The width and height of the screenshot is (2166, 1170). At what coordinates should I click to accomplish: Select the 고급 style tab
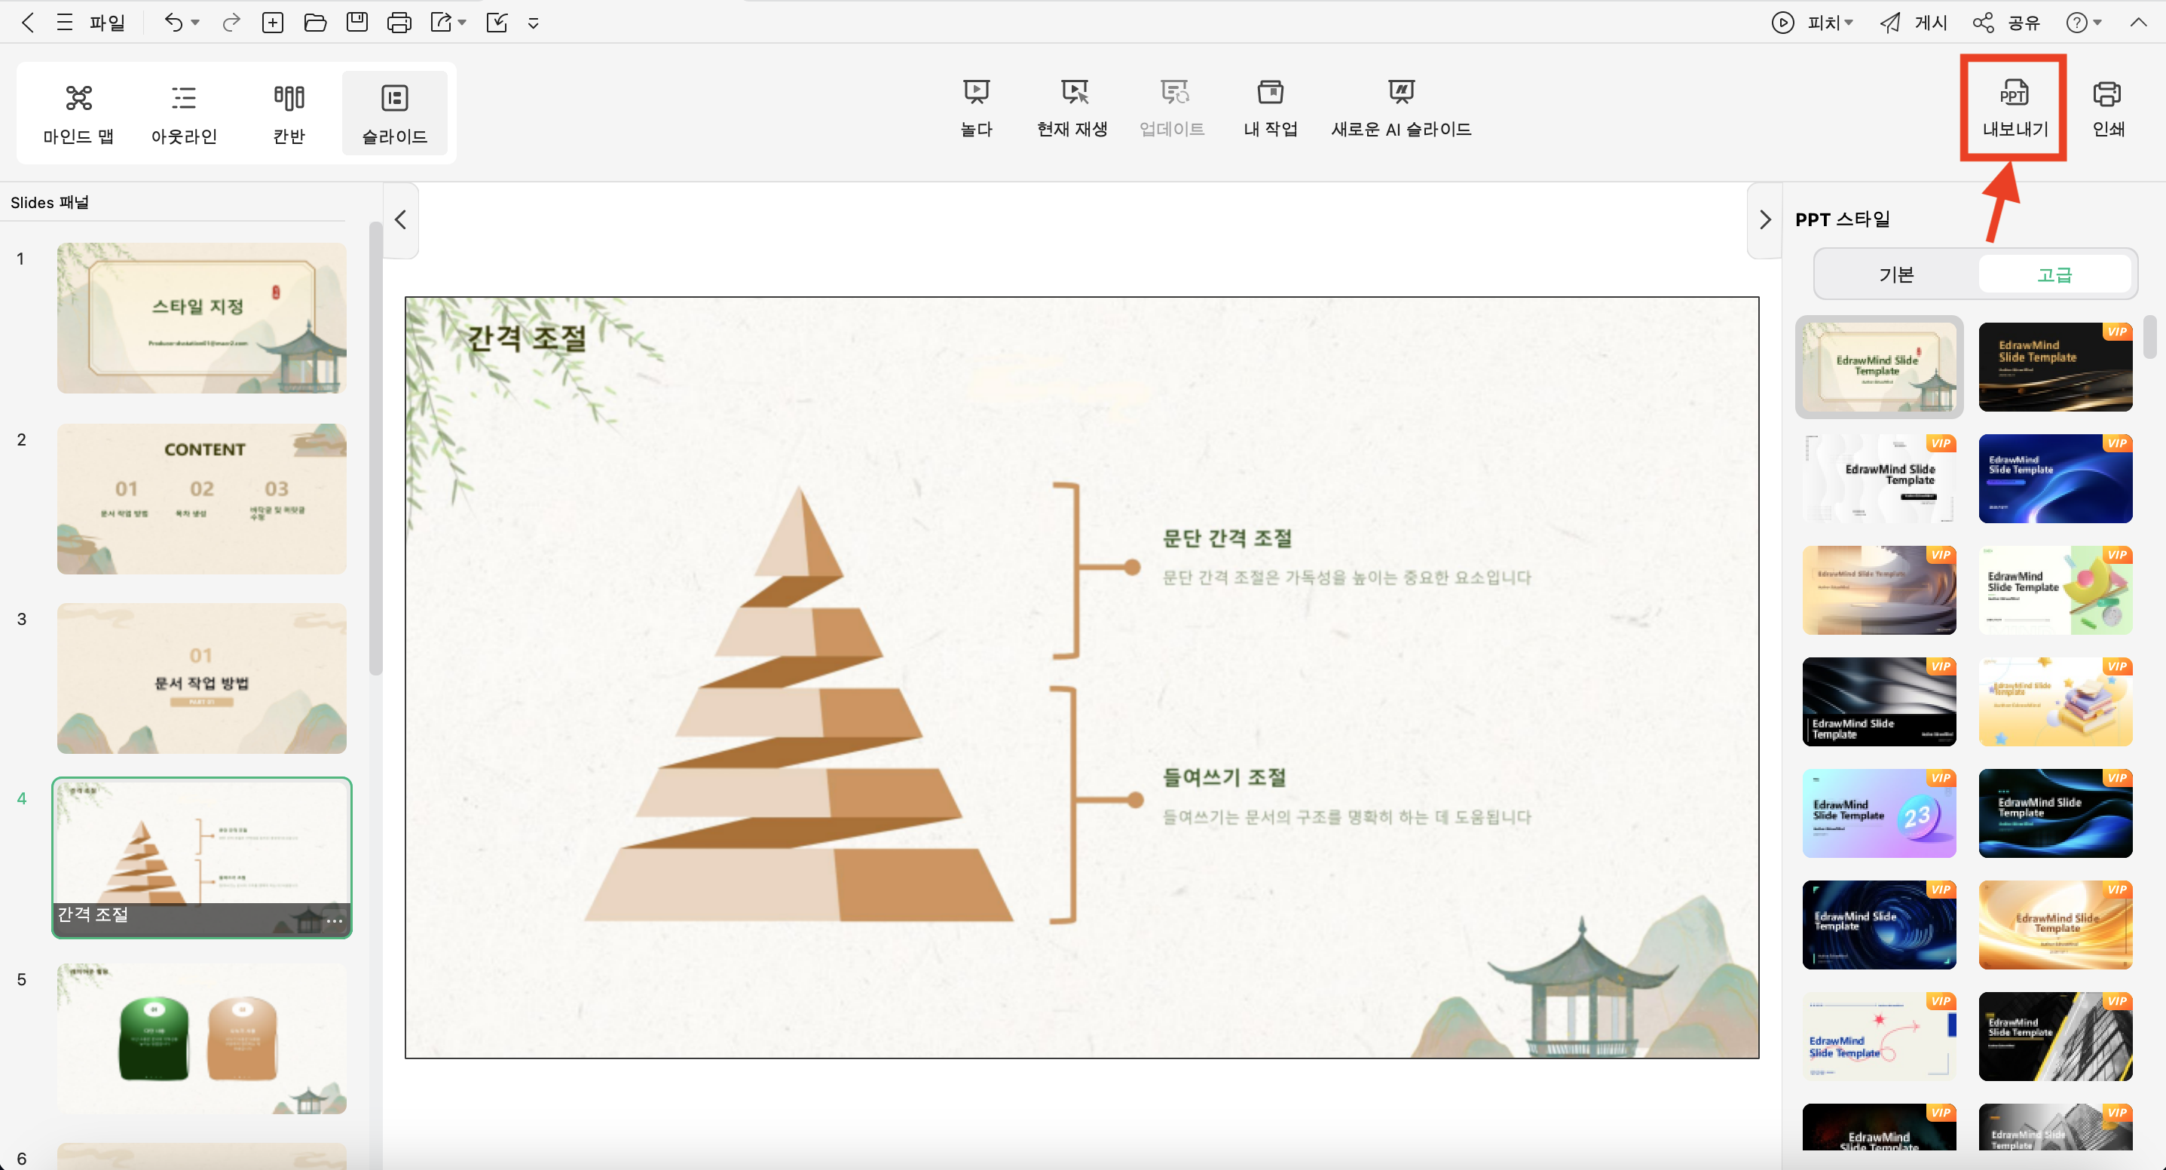pyautogui.click(x=2054, y=274)
